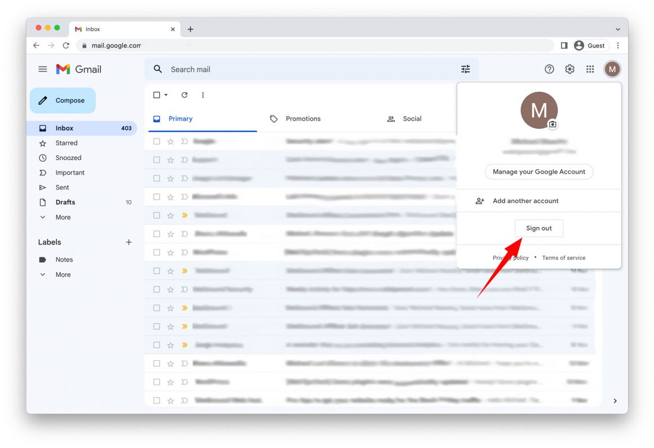This screenshot has height=448, width=654.
Task: Check the first email's checkbox
Action: pyautogui.click(x=156, y=141)
